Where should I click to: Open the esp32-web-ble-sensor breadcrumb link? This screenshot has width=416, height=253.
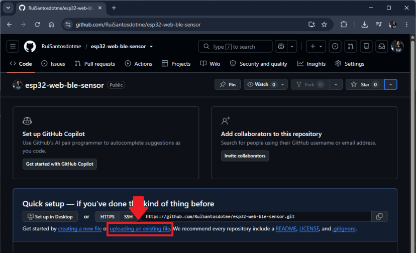coord(119,46)
